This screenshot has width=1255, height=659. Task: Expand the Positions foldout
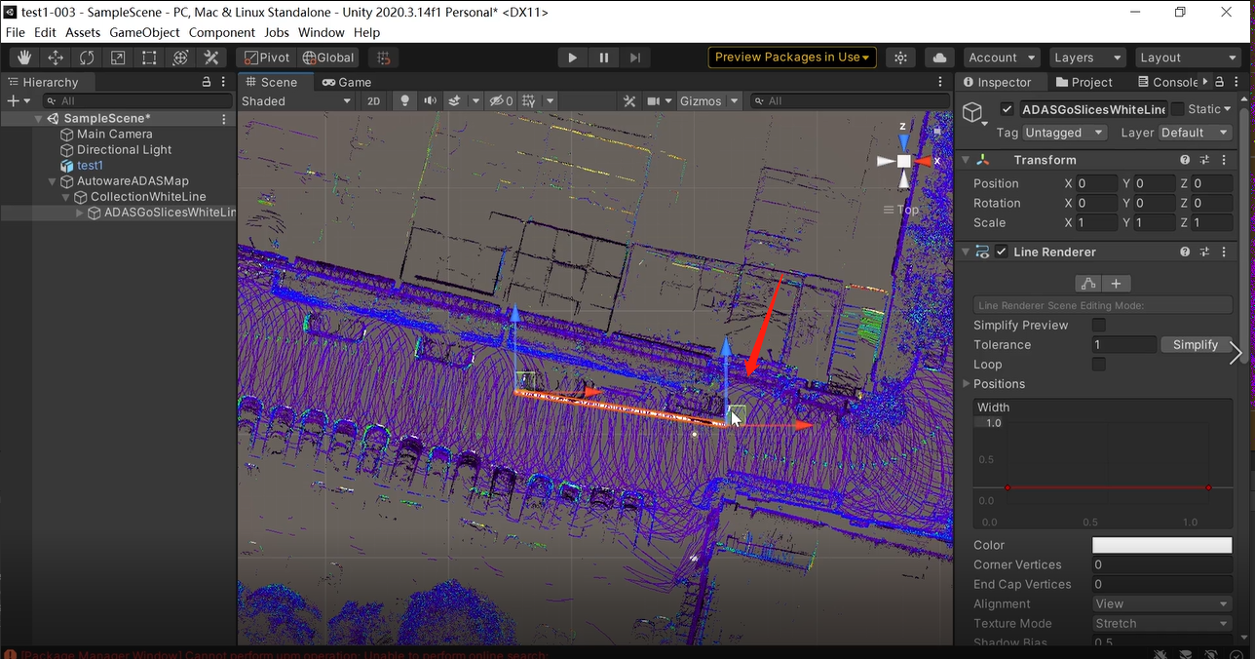coord(967,384)
